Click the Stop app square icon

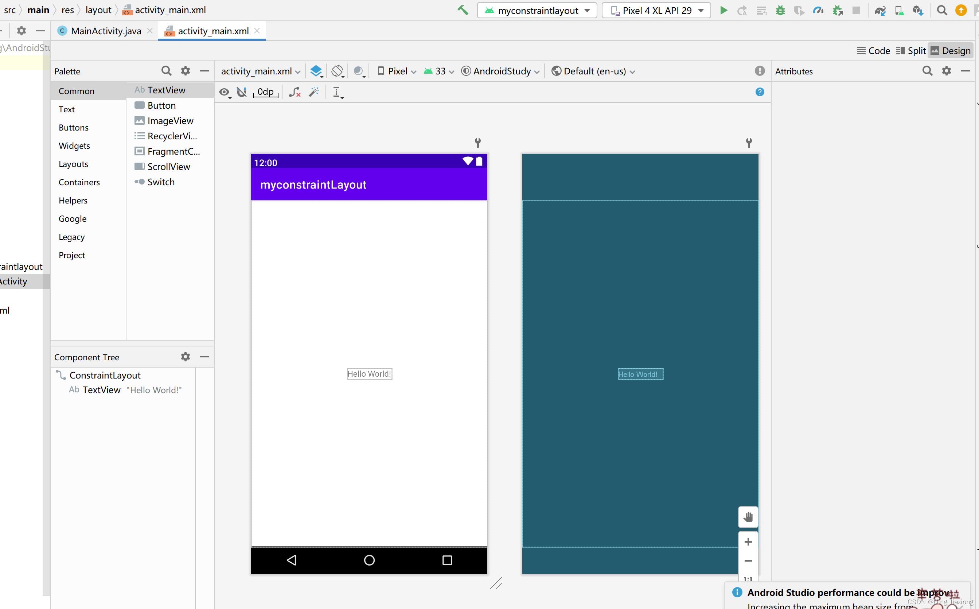856,11
